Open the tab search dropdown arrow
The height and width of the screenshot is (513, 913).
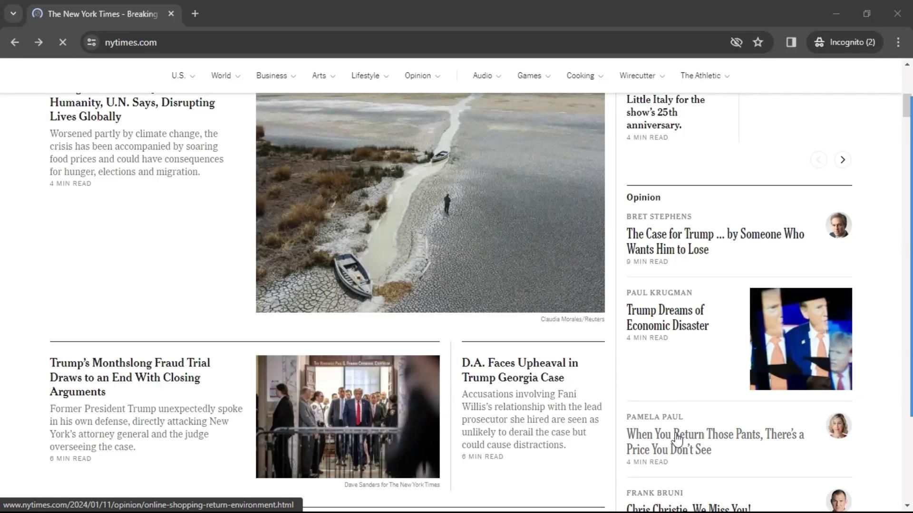(x=13, y=14)
